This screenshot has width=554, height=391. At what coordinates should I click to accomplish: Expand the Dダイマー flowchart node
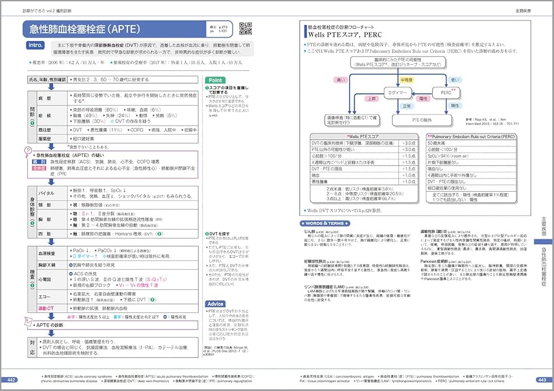tap(398, 92)
